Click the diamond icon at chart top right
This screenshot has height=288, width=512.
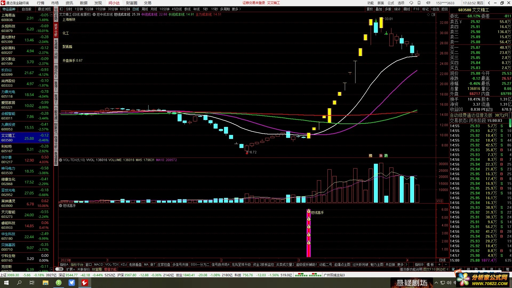pos(428,15)
